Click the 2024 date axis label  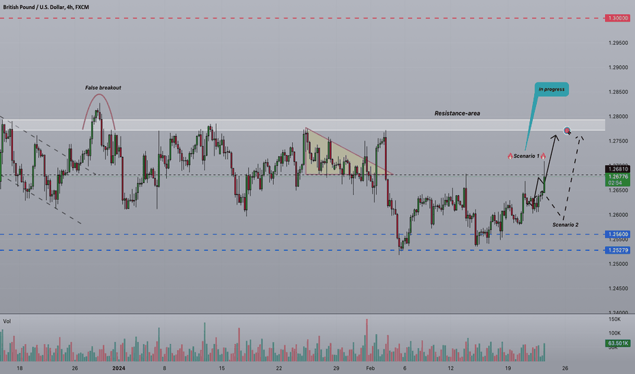tap(119, 368)
